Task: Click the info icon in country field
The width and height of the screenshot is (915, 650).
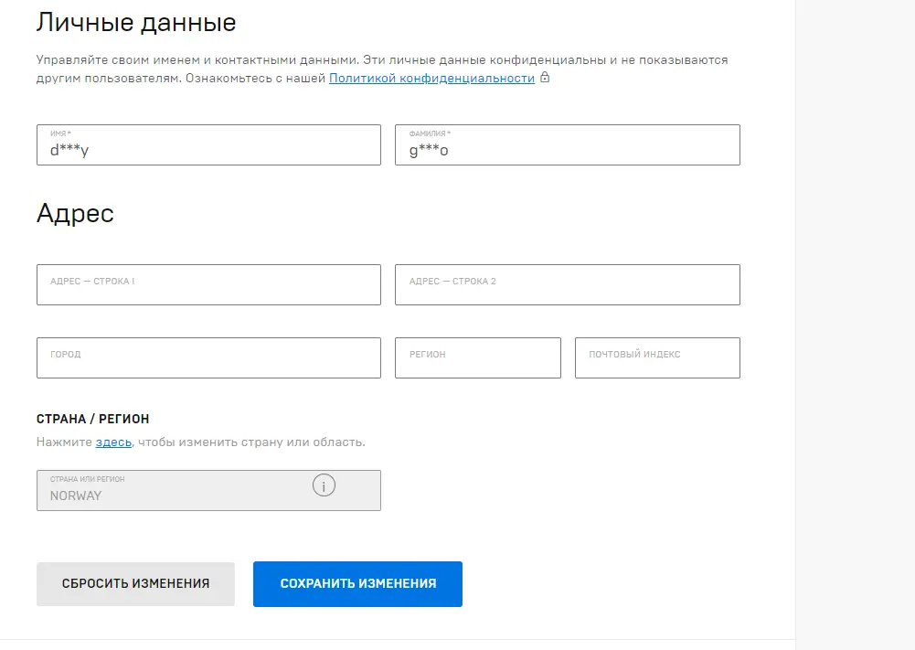Action: [324, 485]
